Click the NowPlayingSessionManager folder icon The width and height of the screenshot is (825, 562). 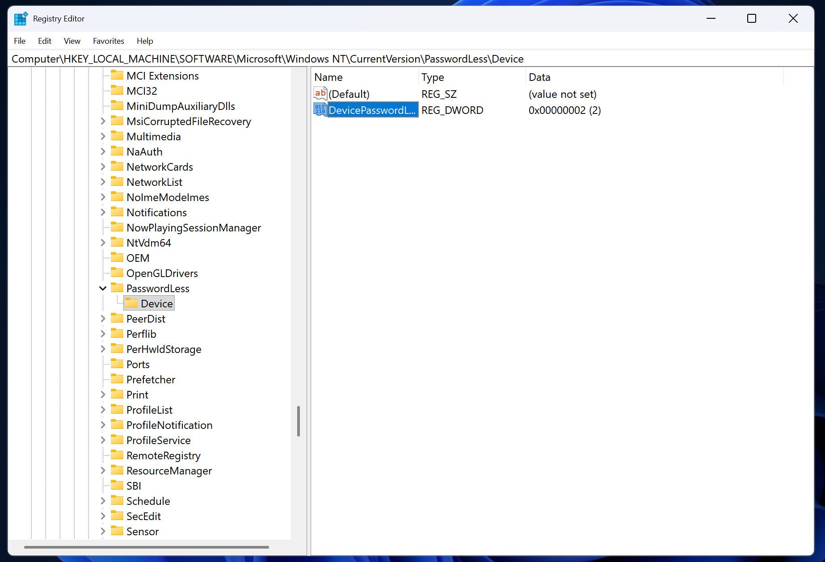[117, 227]
